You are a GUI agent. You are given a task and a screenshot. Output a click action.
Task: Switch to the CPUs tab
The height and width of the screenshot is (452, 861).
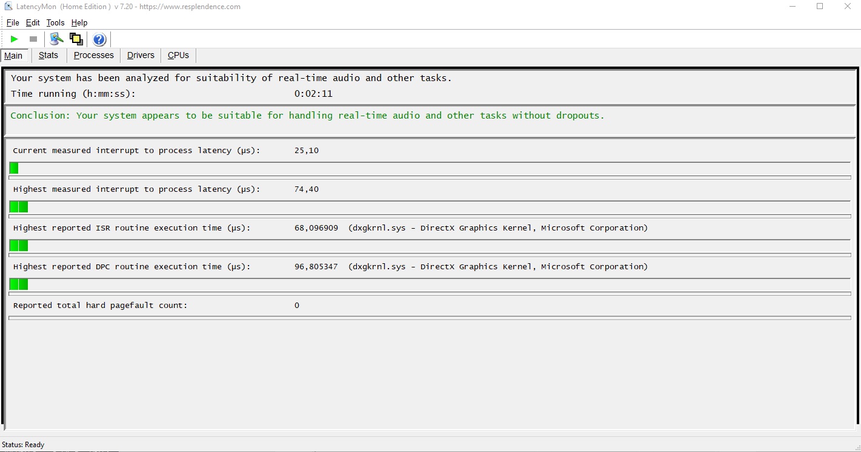click(x=178, y=55)
